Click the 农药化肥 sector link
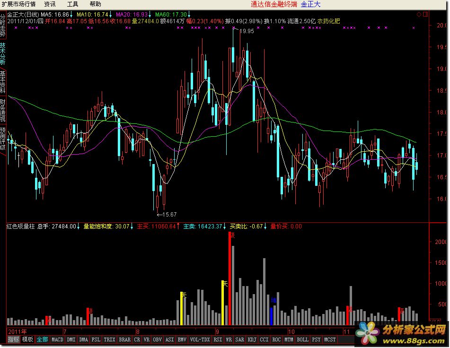The width and height of the screenshot is (450, 348). [328, 21]
